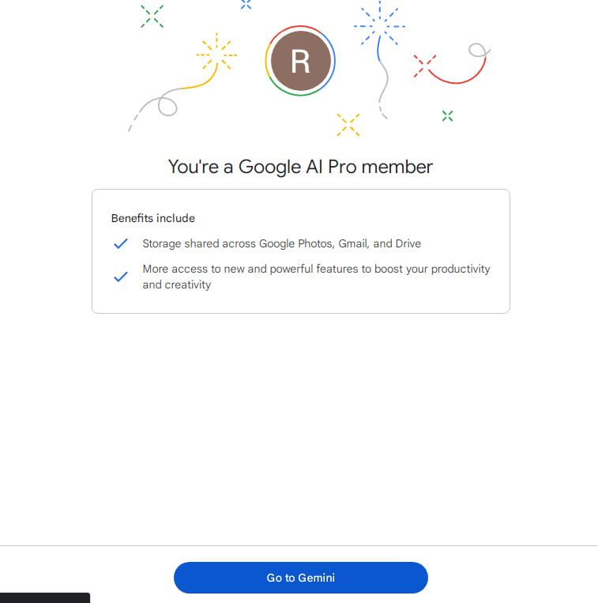Click the "and creativity" text line
The height and width of the screenshot is (603, 598).
click(x=177, y=285)
